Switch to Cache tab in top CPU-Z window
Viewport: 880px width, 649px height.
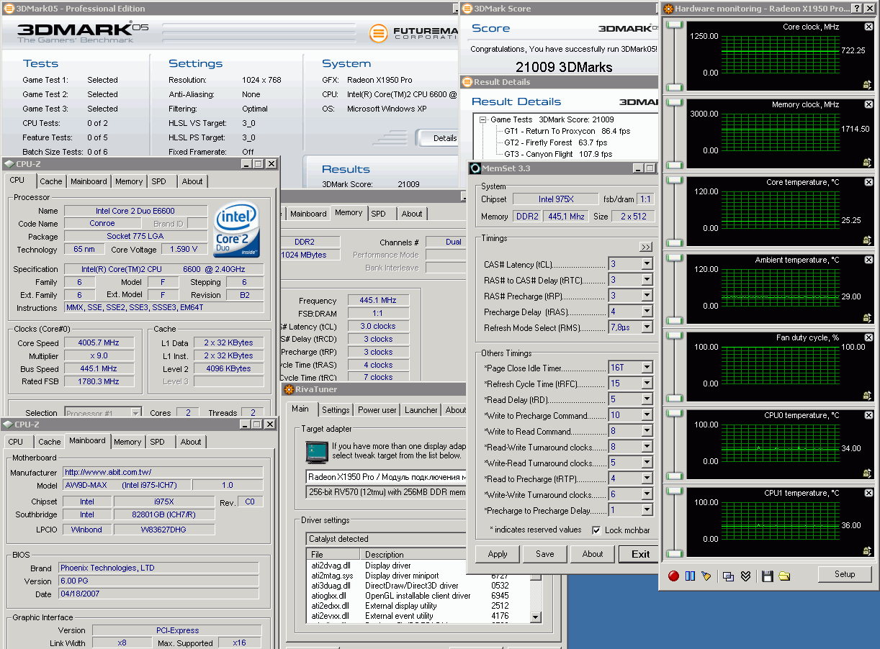(x=51, y=181)
